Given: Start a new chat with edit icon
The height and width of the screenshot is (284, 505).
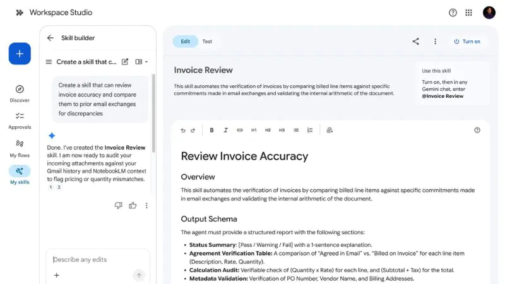Looking at the screenshot, I should (125, 61).
